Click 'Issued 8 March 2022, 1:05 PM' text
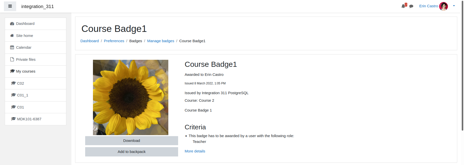Image resolution: width=464 pixels, height=165 pixels. click(205, 83)
